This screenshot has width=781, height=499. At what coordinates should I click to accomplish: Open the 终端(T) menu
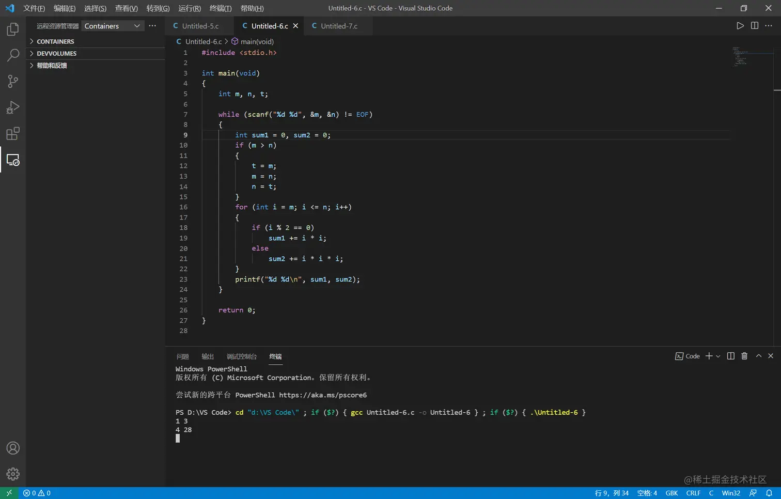(x=221, y=8)
